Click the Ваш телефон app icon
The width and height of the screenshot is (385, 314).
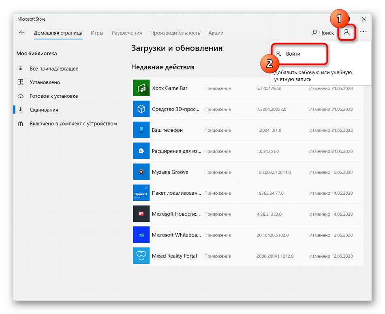(141, 130)
